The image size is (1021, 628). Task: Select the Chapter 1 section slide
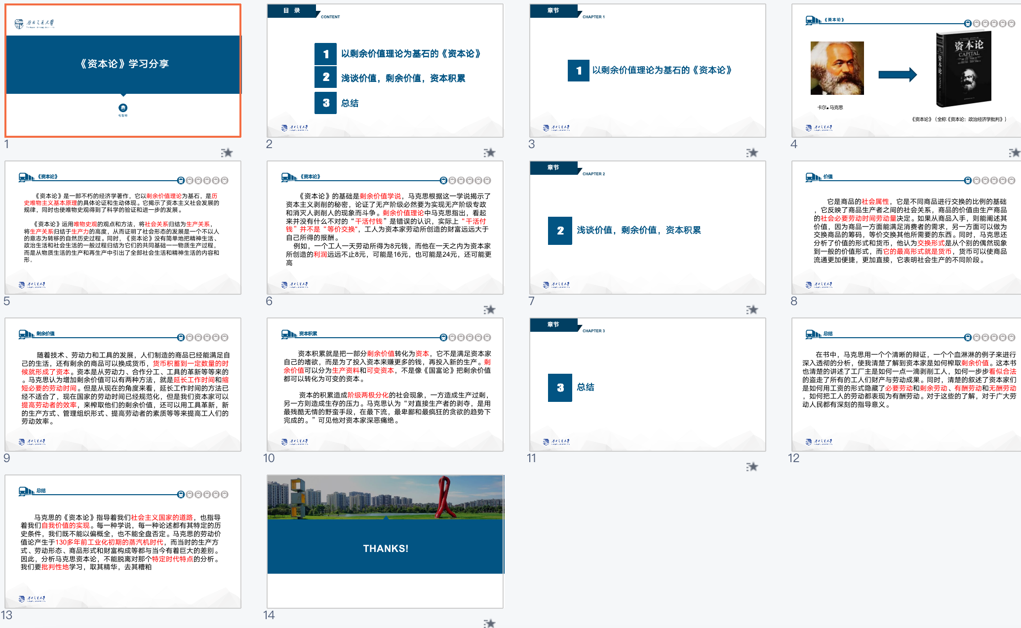[647, 71]
